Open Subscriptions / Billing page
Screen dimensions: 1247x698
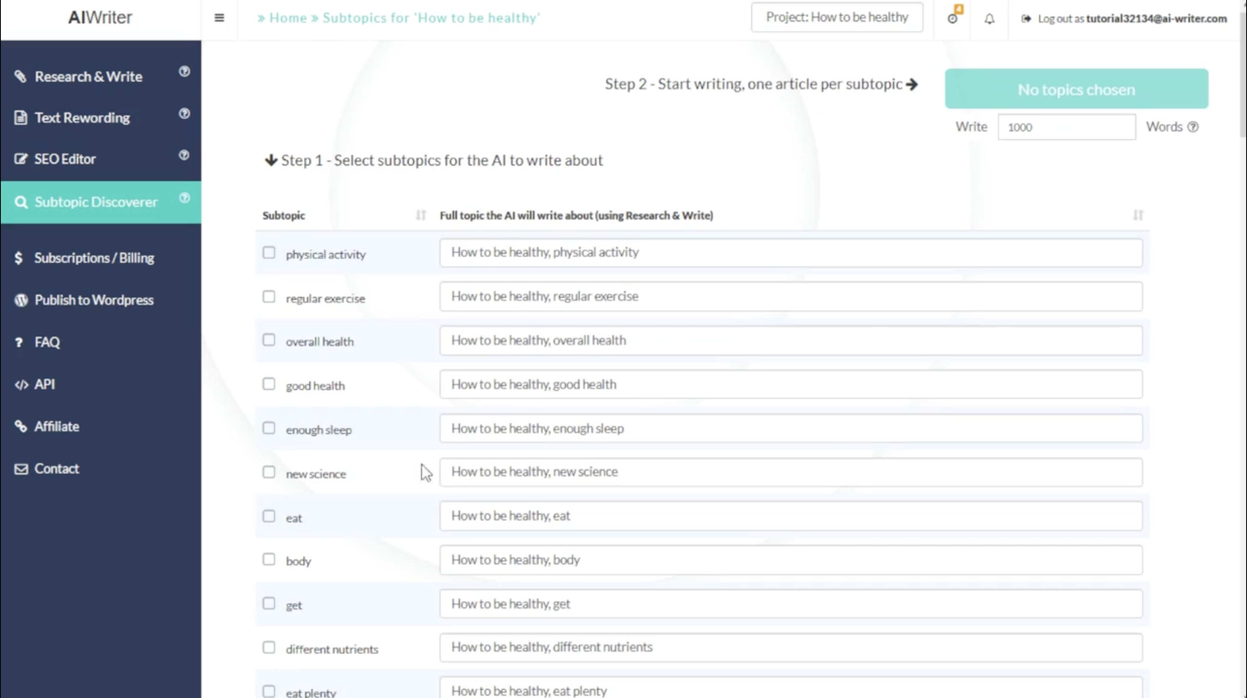(94, 258)
